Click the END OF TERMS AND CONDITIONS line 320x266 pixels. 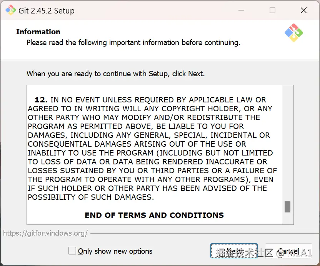154,215
